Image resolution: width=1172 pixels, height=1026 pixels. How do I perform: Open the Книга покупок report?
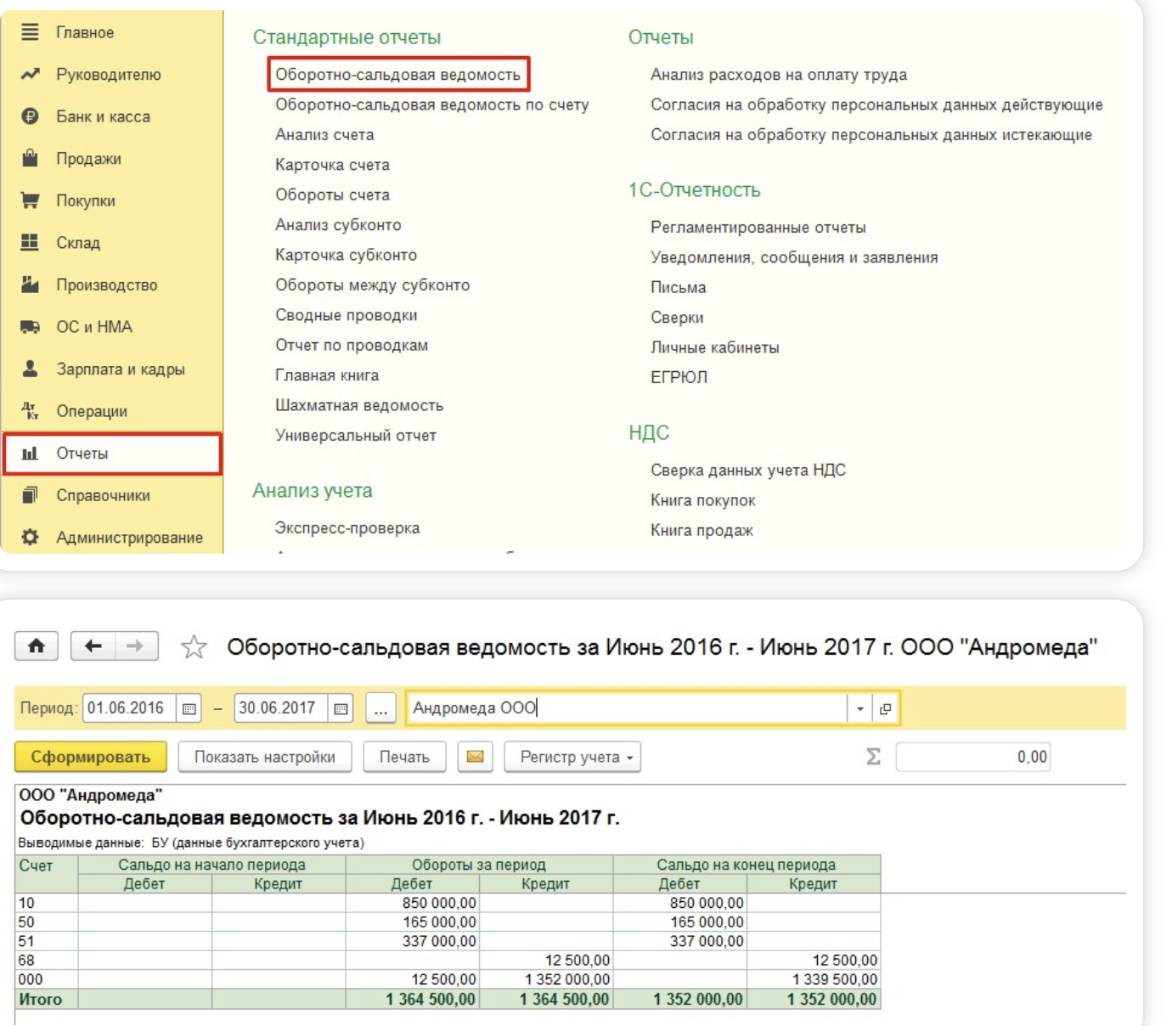pos(702,500)
